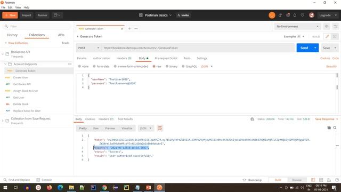The width and height of the screenshot is (341, 192).
Task: Select the form-data body radio
Action: [x=94, y=66]
